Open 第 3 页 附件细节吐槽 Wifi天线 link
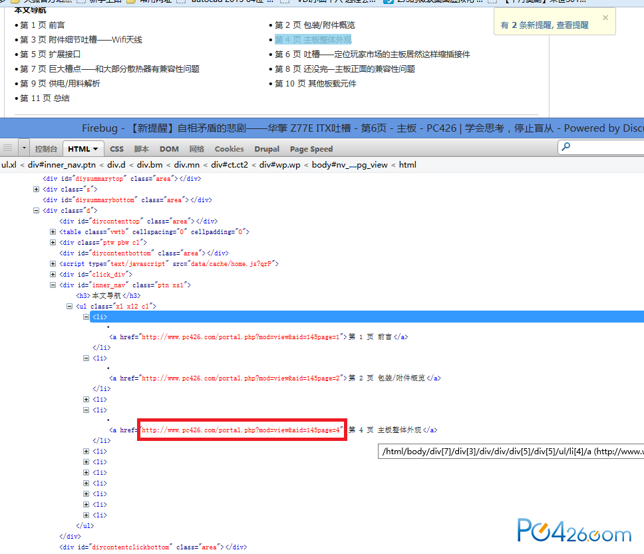 tap(81, 40)
